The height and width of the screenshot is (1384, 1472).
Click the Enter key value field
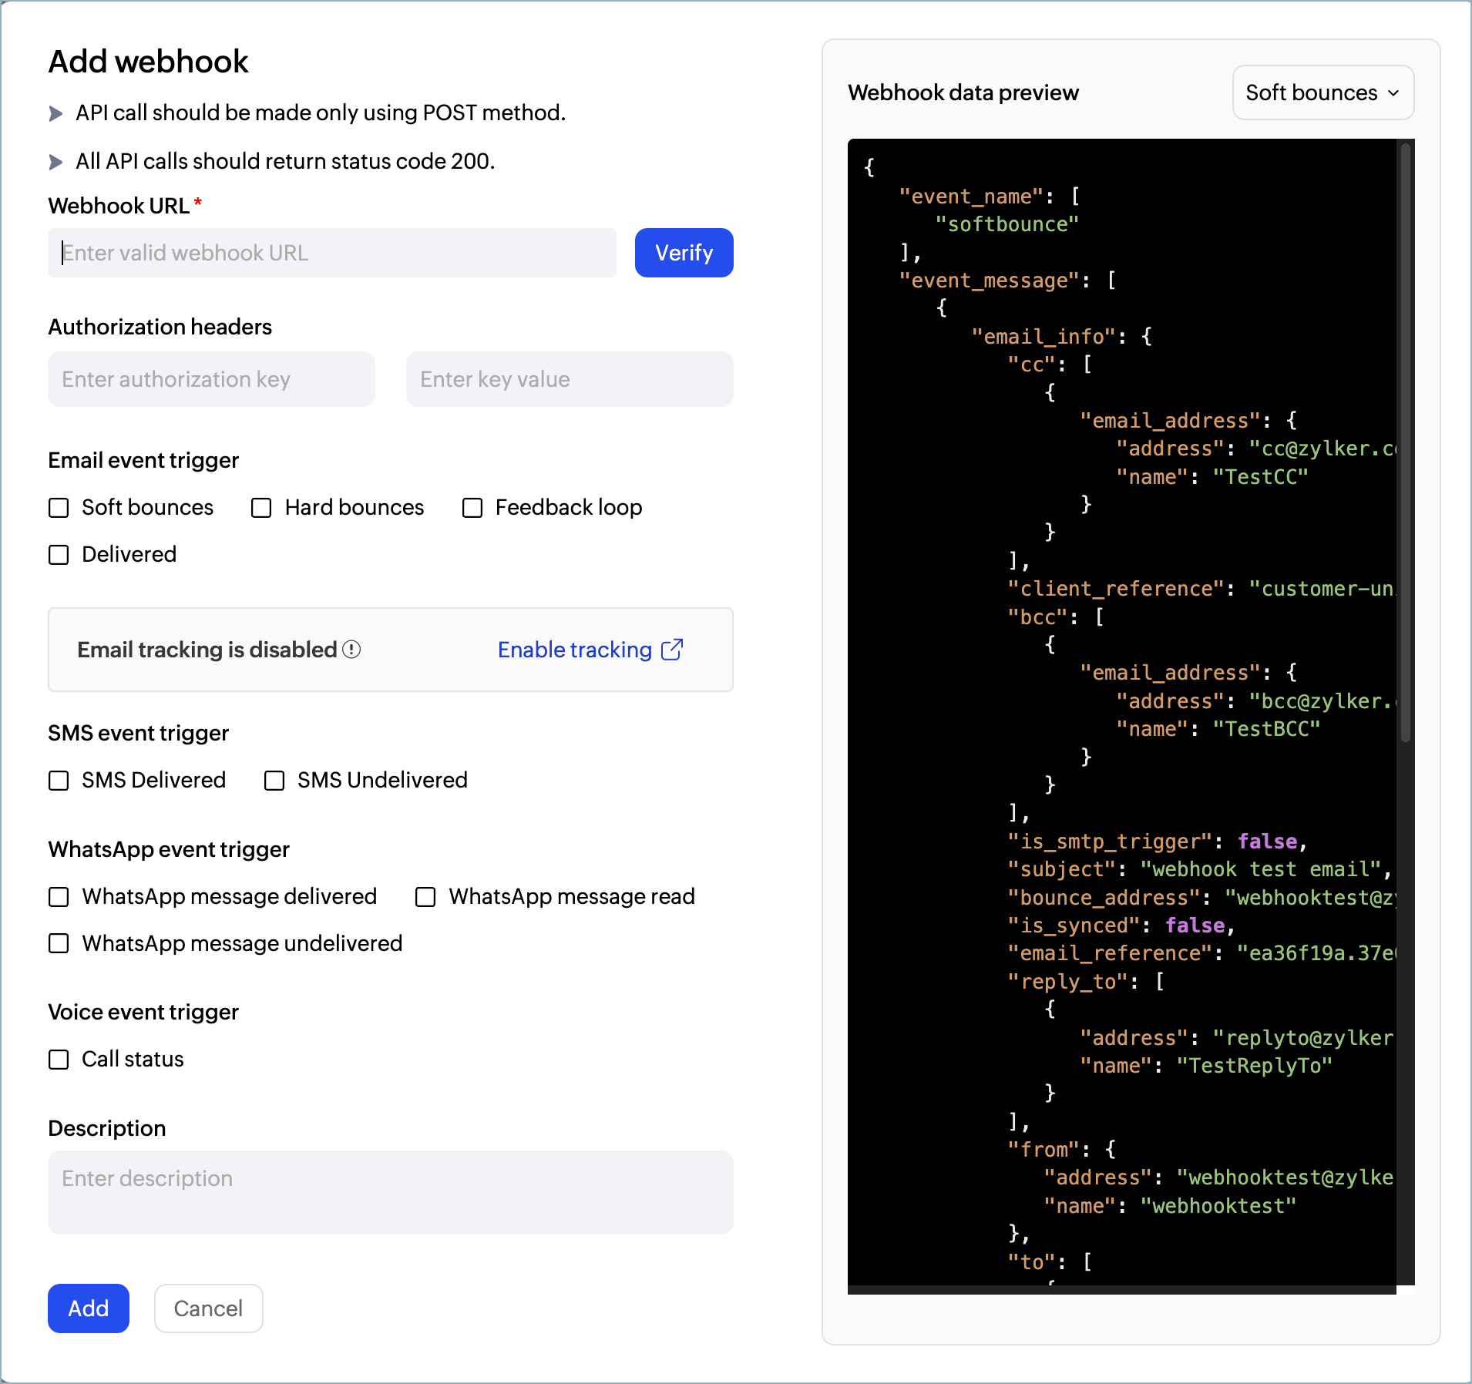pos(570,379)
